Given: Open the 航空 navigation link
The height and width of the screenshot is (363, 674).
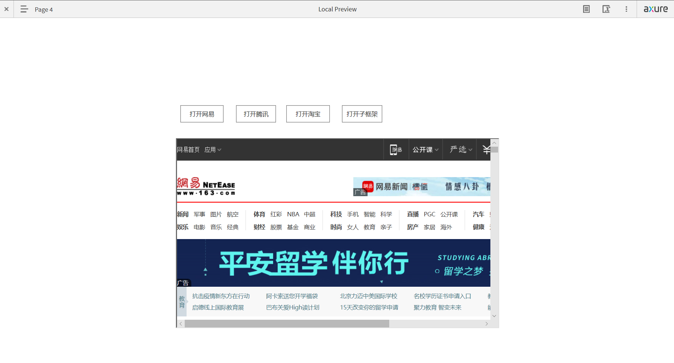Looking at the screenshot, I should (x=233, y=214).
